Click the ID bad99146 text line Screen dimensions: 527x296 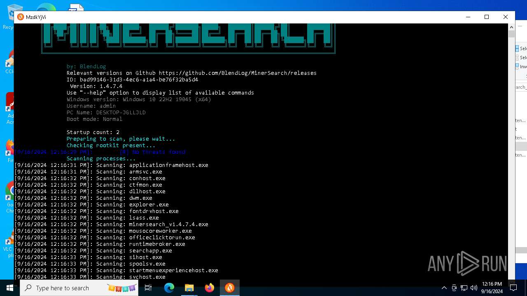tap(133, 79)
